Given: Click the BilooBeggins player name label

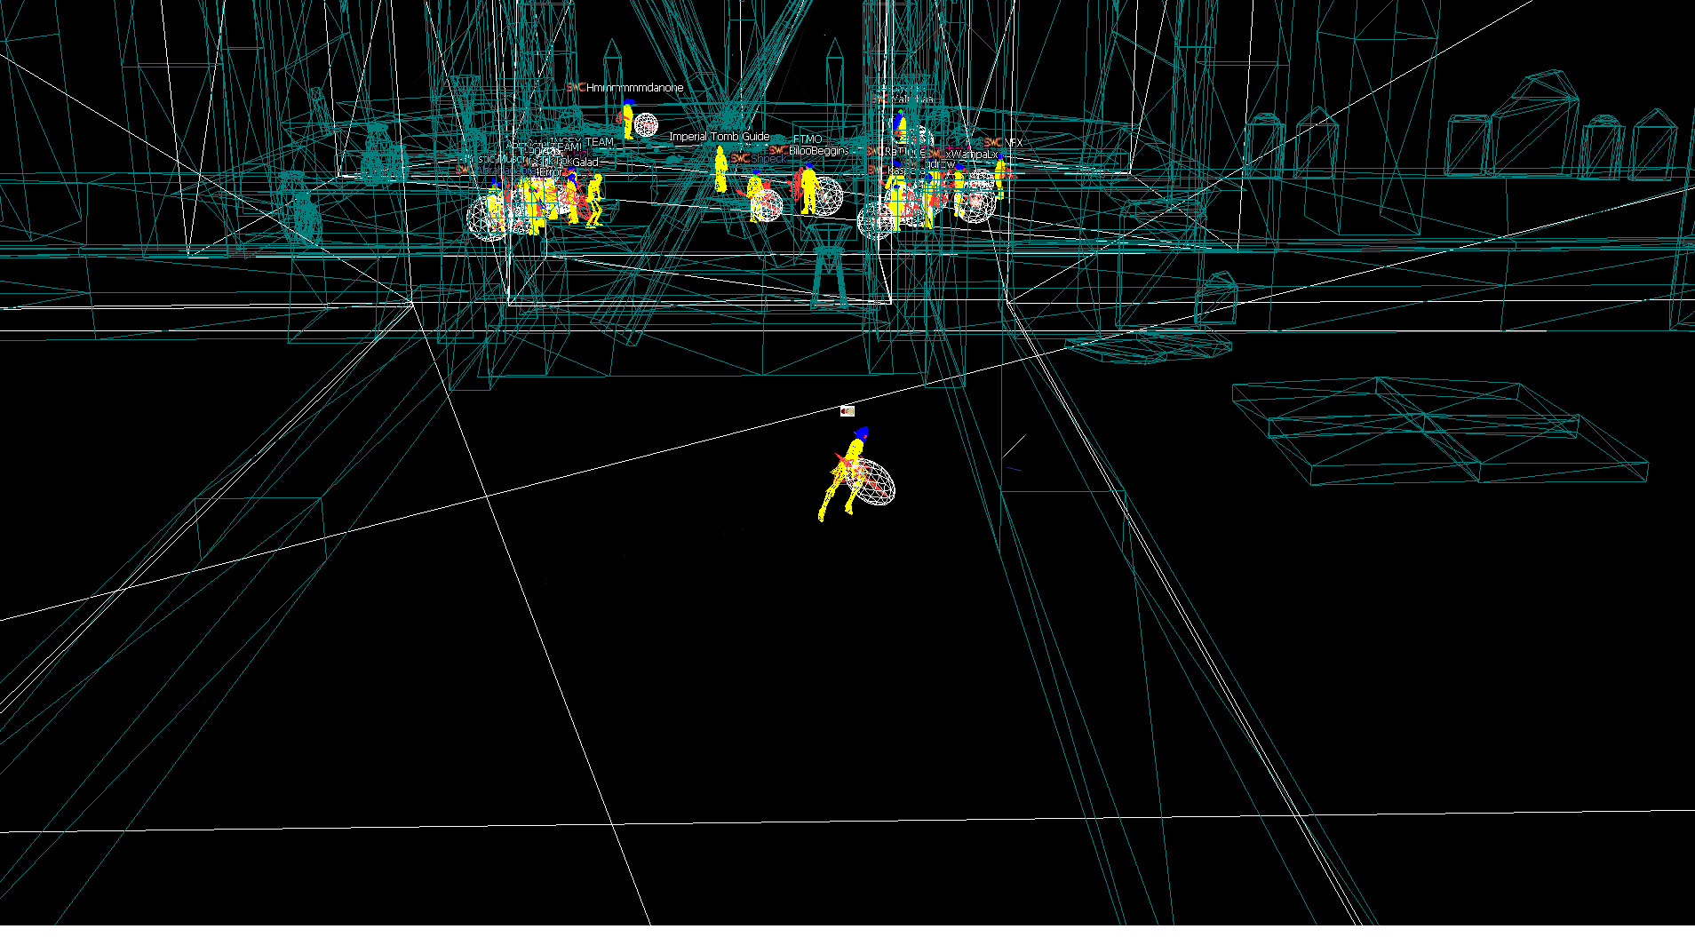Looking at the screenshot, I should click(x=818, y=151).
